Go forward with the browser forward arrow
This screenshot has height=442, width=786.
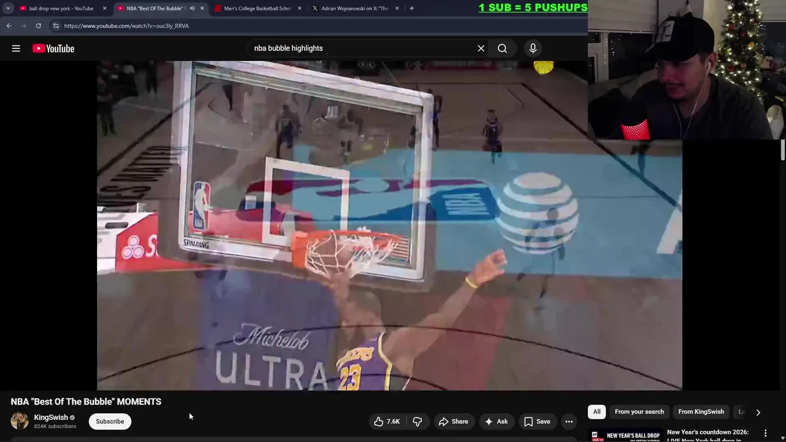(23, 26)
